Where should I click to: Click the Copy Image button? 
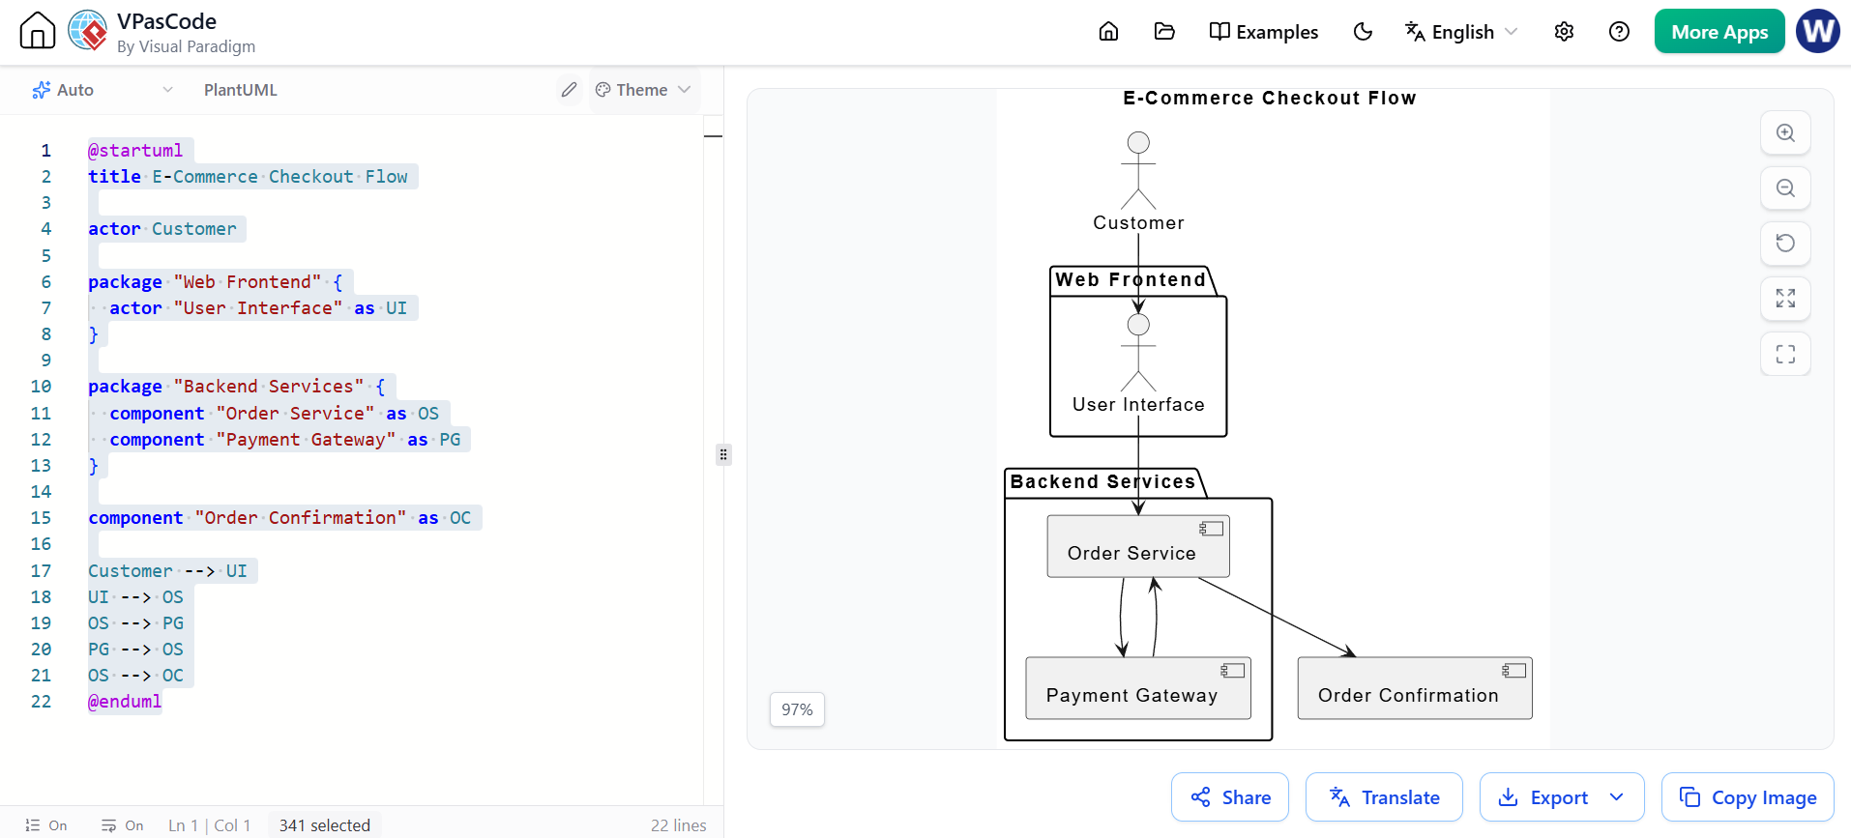(x=1748, y=797)
